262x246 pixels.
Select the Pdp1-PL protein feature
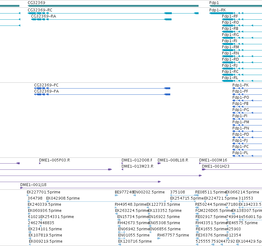(247, 156)
